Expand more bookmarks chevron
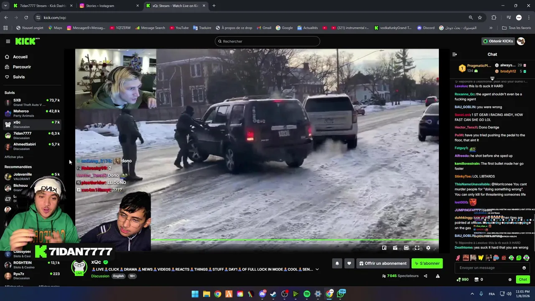This screenshot has width=535, height=301. (x=491, y=28)
